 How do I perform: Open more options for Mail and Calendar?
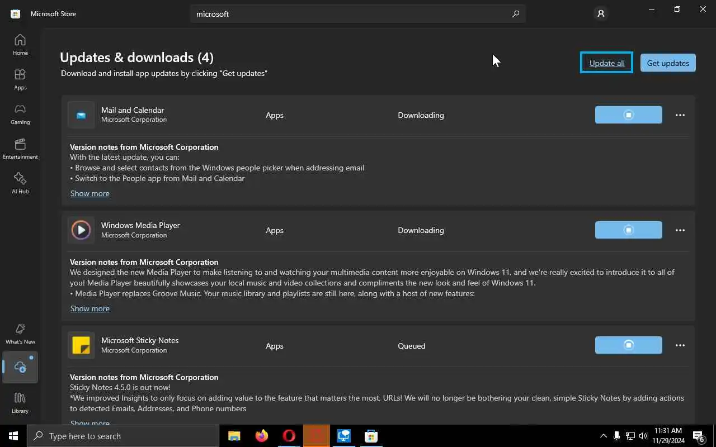pos(680,115)
